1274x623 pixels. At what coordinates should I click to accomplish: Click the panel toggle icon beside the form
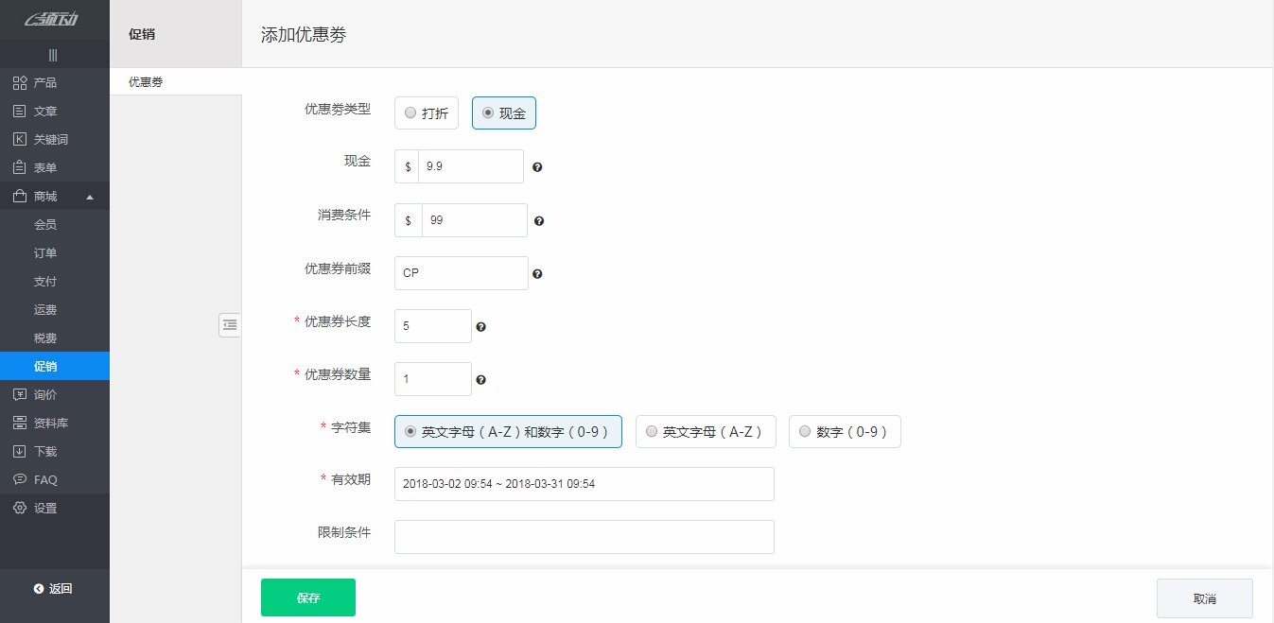click(x=230, y=324)
